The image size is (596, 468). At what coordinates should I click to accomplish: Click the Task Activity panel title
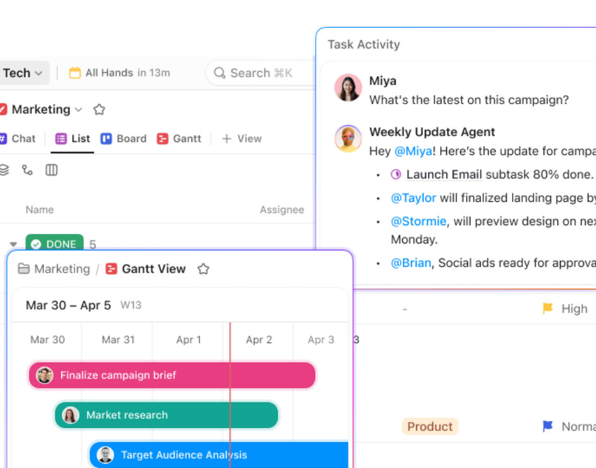coord(364,44)
